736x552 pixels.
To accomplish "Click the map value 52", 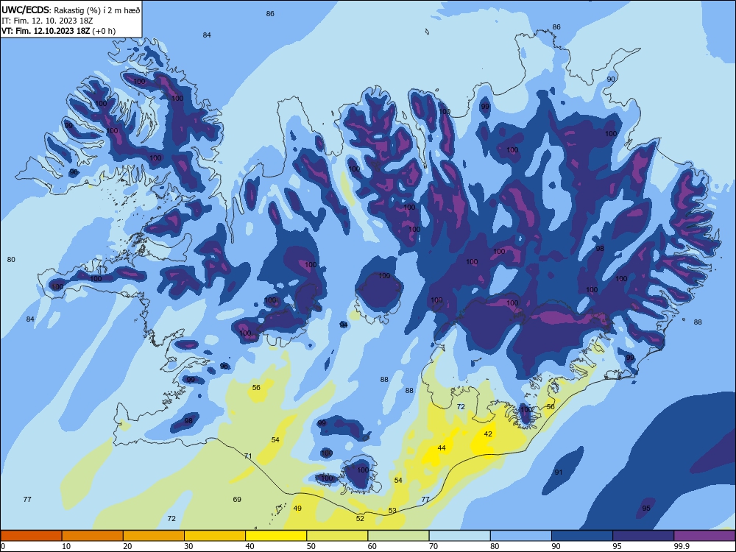I will (360, 518).
